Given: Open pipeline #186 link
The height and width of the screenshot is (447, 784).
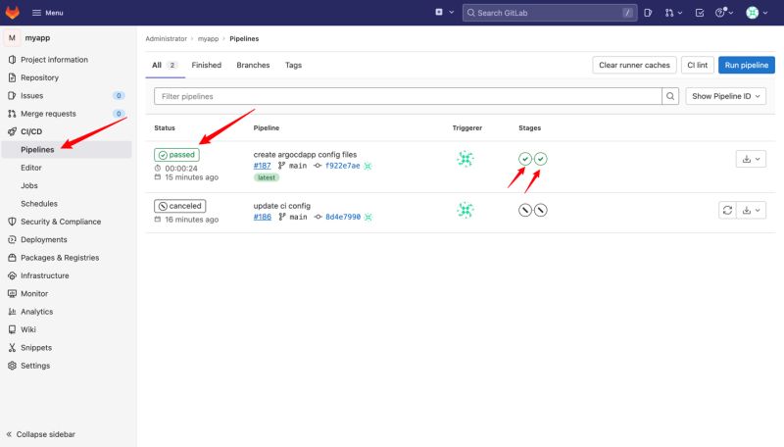Looking at the screenshot, I should tap(262, 217).
